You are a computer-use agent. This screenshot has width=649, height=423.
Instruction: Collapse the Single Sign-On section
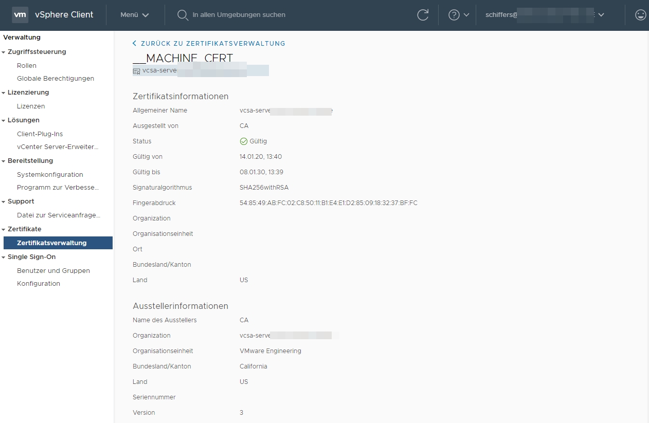pyautogui.click(x=4, y=257)
